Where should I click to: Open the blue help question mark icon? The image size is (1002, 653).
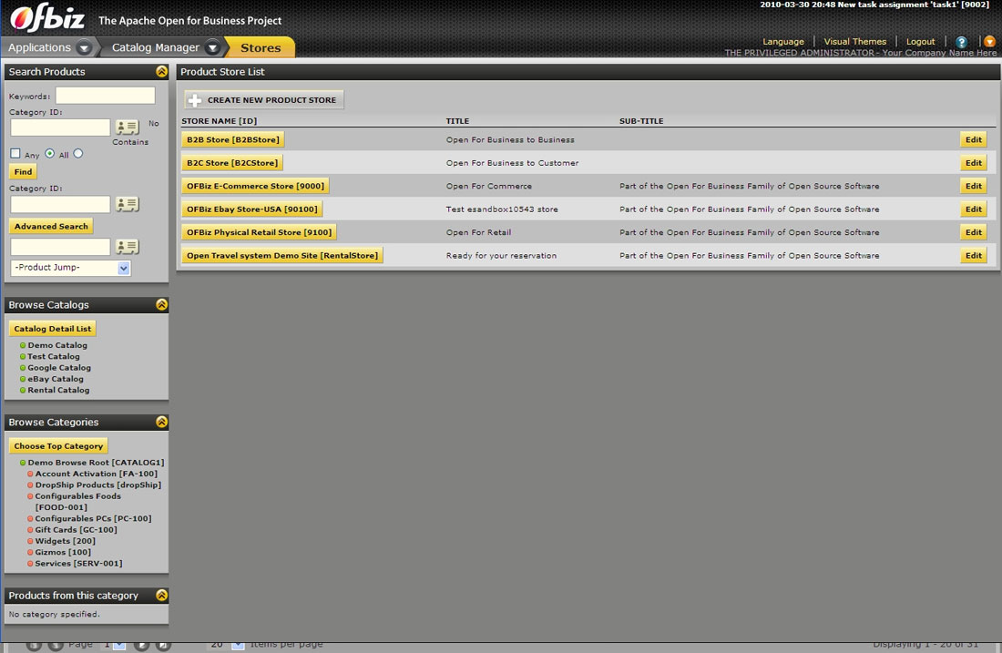click(x=961, y=42)
